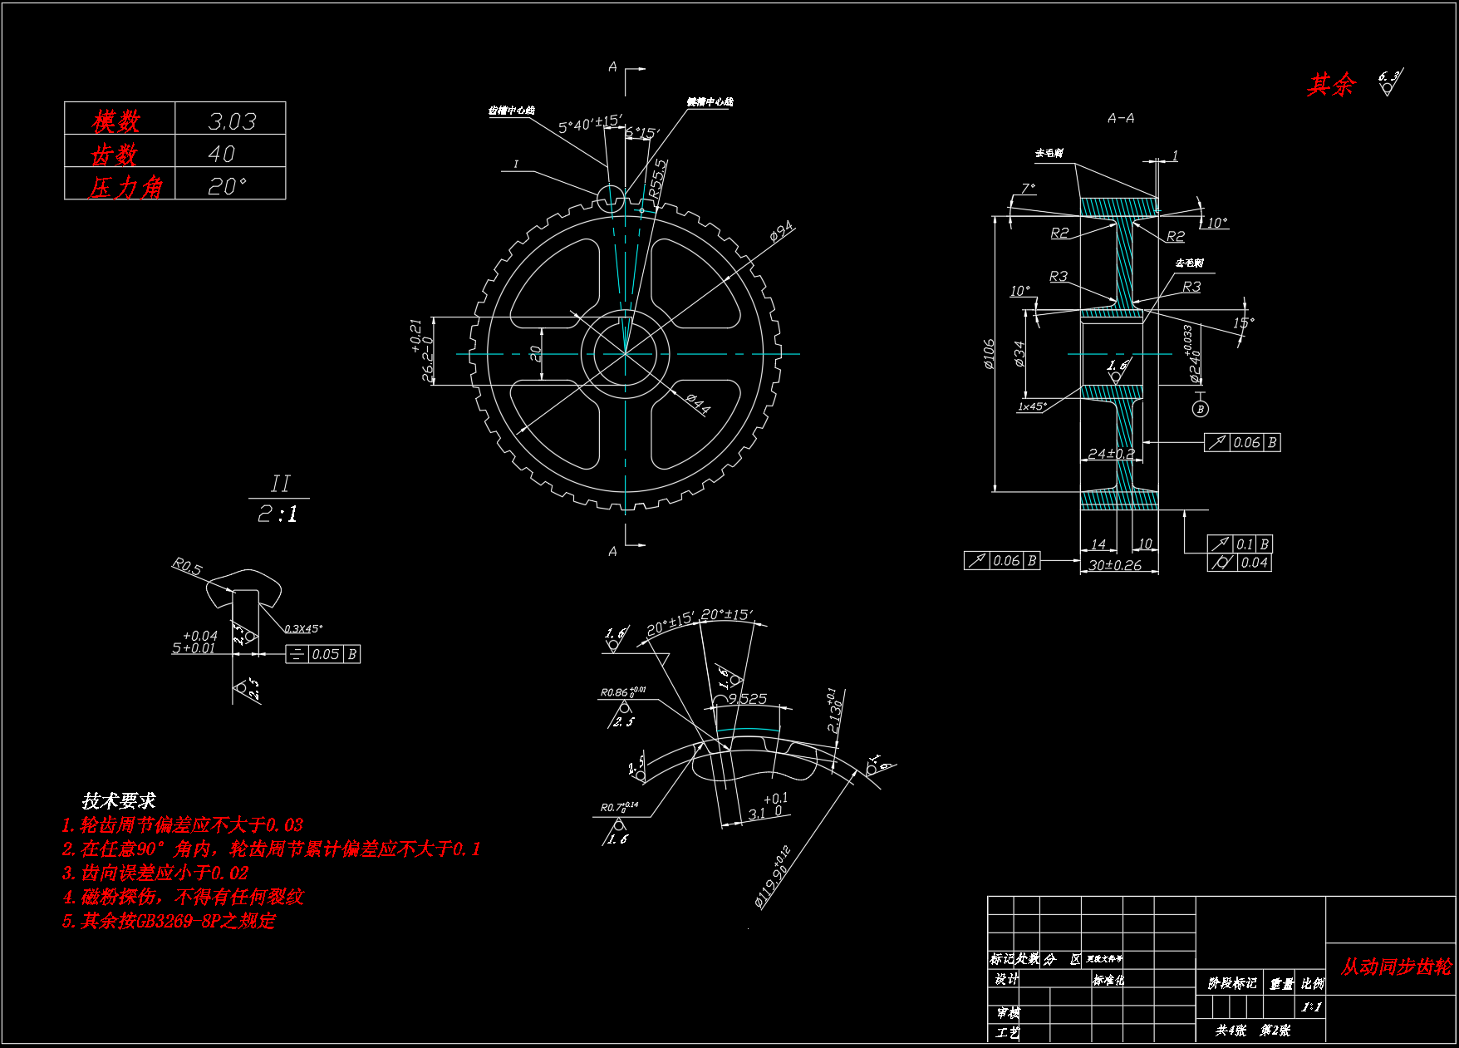Click the A-A section view title
This screenshot has width=1459, height=1048.
(x=1121, y=119)
